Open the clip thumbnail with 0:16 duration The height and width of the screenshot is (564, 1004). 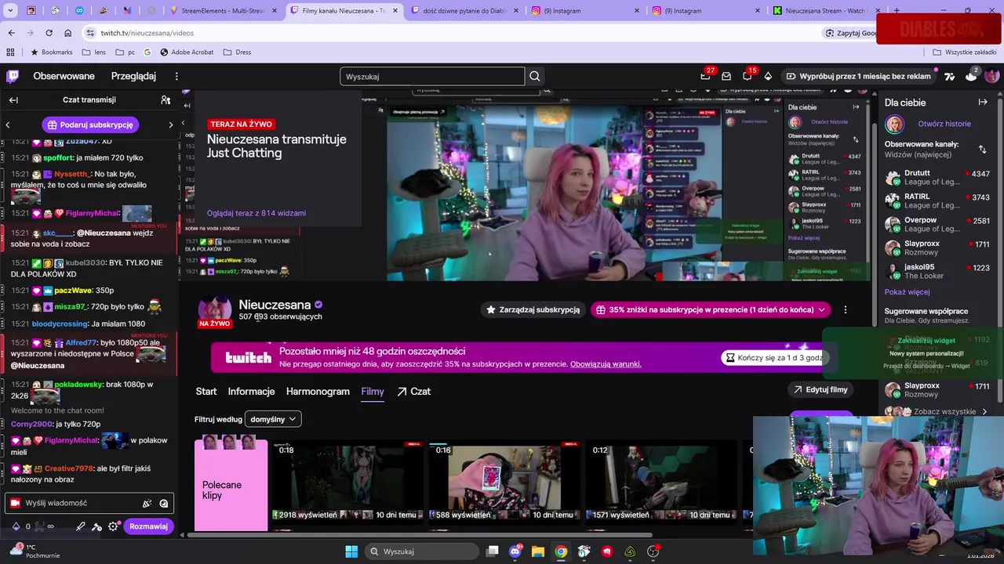[x=504, y=482]
